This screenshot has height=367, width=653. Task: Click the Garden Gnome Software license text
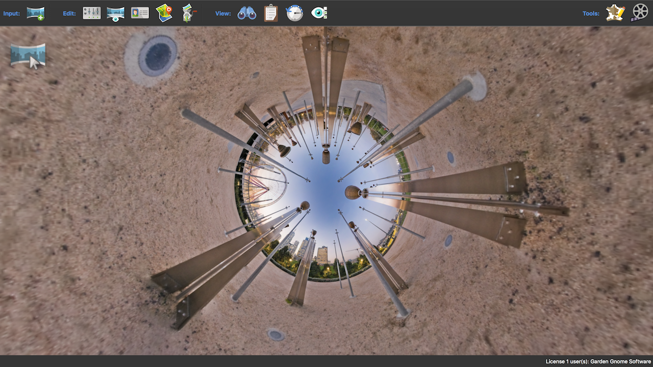598,361
